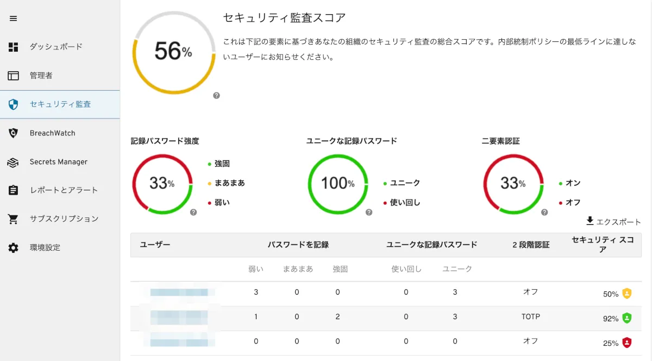652x361 pixels.
Task: Click the yellow 50% score badge
Action: pos(627,294)
